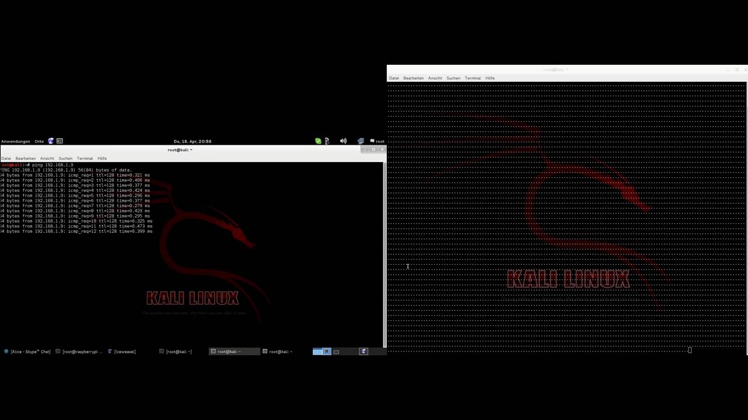Open Ansicht menu in left terminal
Screen dimensions: 748x420
(x=47, y=159)
